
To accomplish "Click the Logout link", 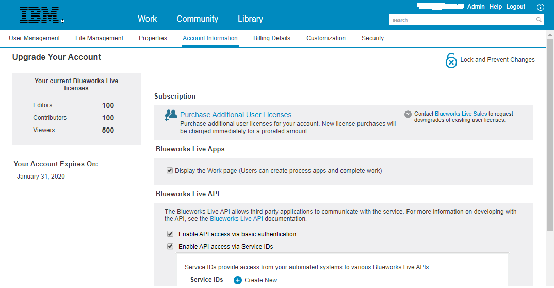I will 515,7.
